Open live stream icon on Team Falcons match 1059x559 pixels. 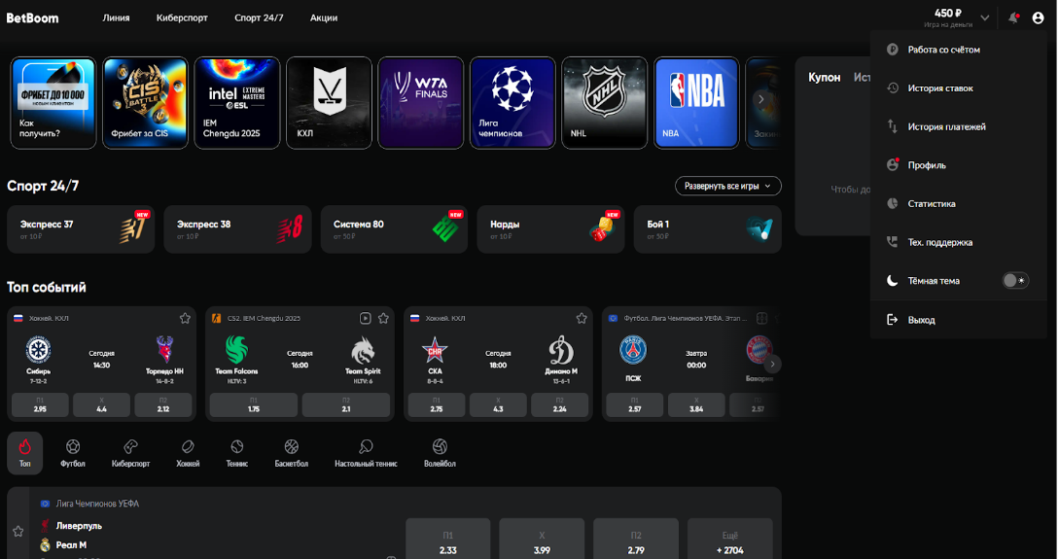[x=366, y=318]
